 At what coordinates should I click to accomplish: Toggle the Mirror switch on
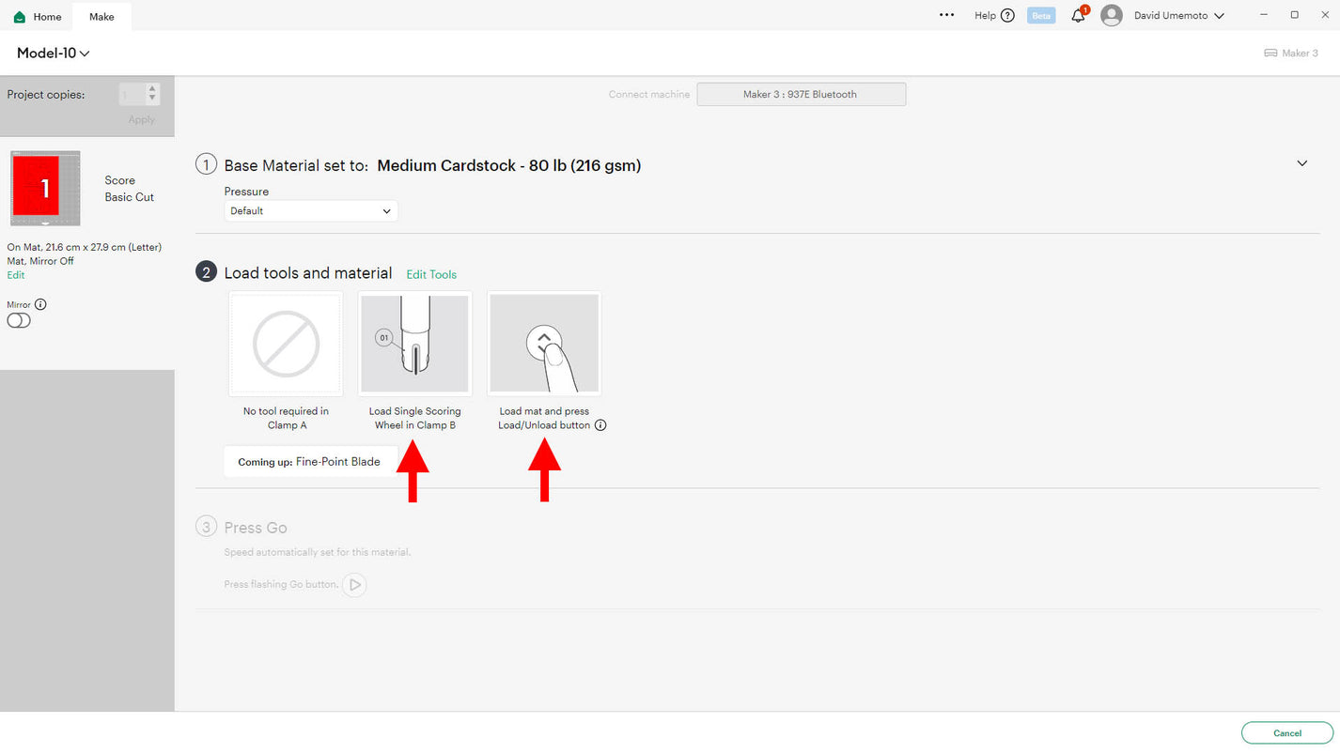[19, 321]
